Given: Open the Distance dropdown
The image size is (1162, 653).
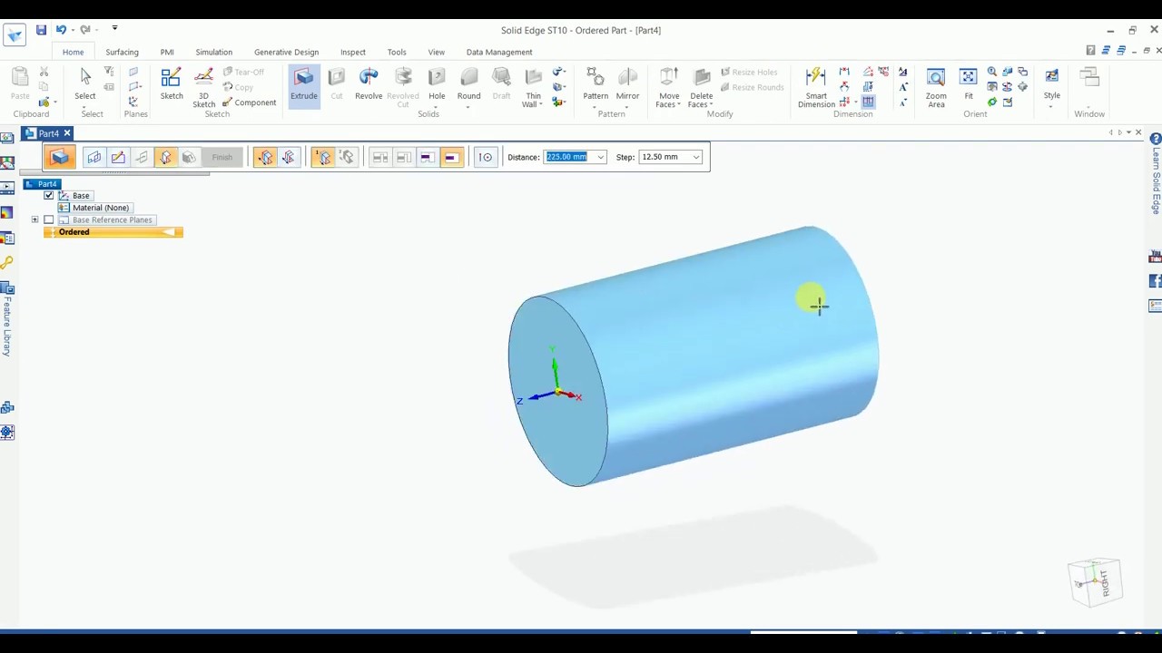Looking at the screenshot, I should 600,158.
